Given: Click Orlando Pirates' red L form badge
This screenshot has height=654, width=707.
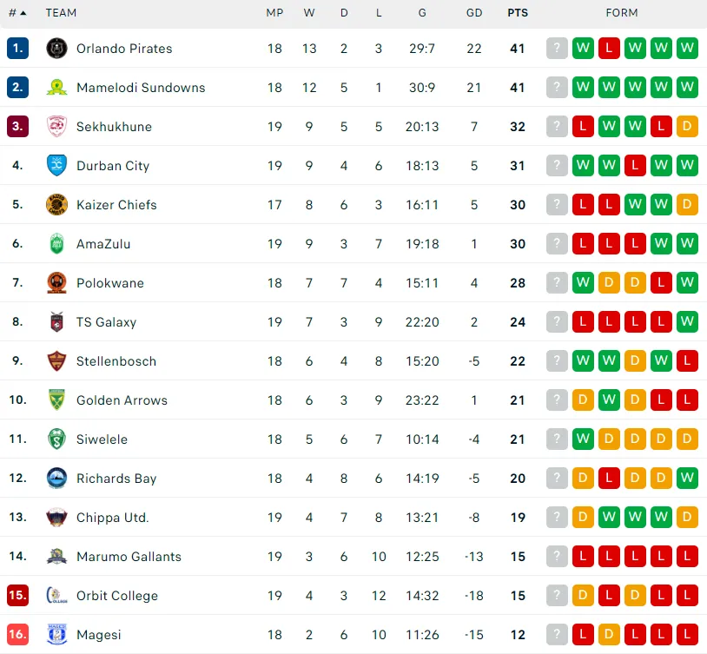Looking at the screenshot, I should point(609,49).
